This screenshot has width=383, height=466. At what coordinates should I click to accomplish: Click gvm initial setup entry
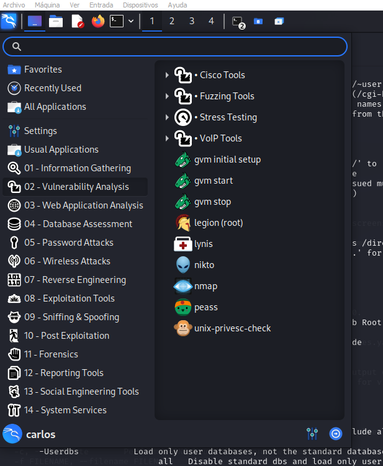point(227,159)
